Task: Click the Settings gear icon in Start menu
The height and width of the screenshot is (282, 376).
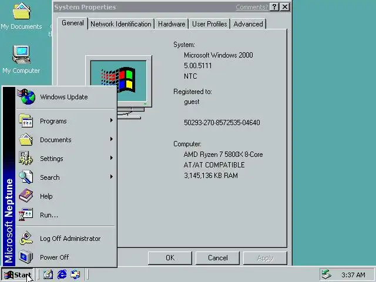Action: tap(26, 158)
